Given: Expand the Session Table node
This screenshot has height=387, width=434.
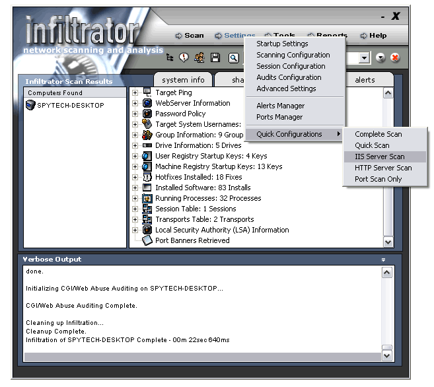Looking at the screenshot, I should click(x=135, y=209).
